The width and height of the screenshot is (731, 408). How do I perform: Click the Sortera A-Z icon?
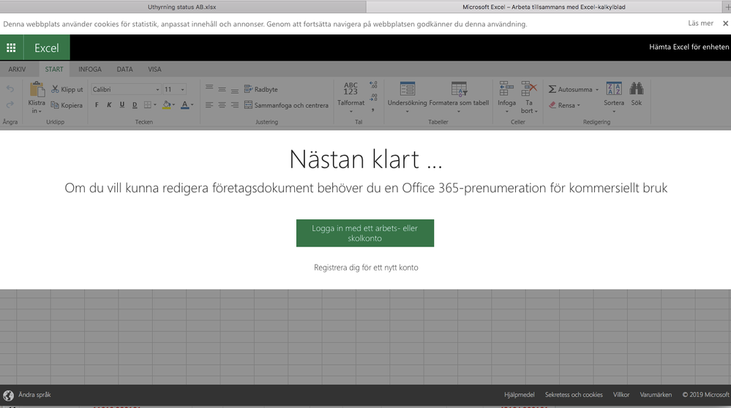[613, 88]
